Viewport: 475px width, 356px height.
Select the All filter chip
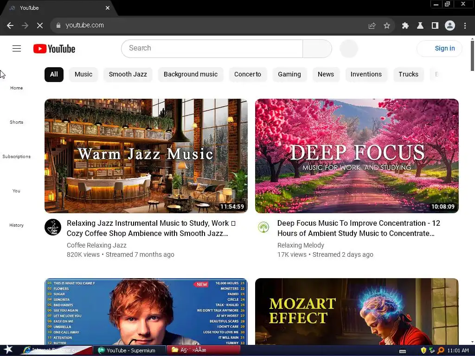click(x=54, y=75)
